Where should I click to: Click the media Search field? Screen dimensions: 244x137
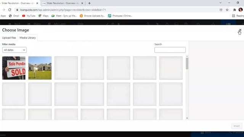170,50
